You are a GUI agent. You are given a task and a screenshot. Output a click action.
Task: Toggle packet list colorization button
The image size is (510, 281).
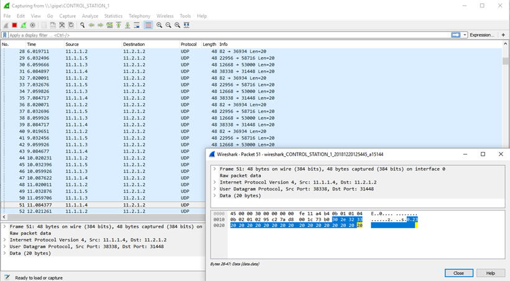(x=148, y=25)
